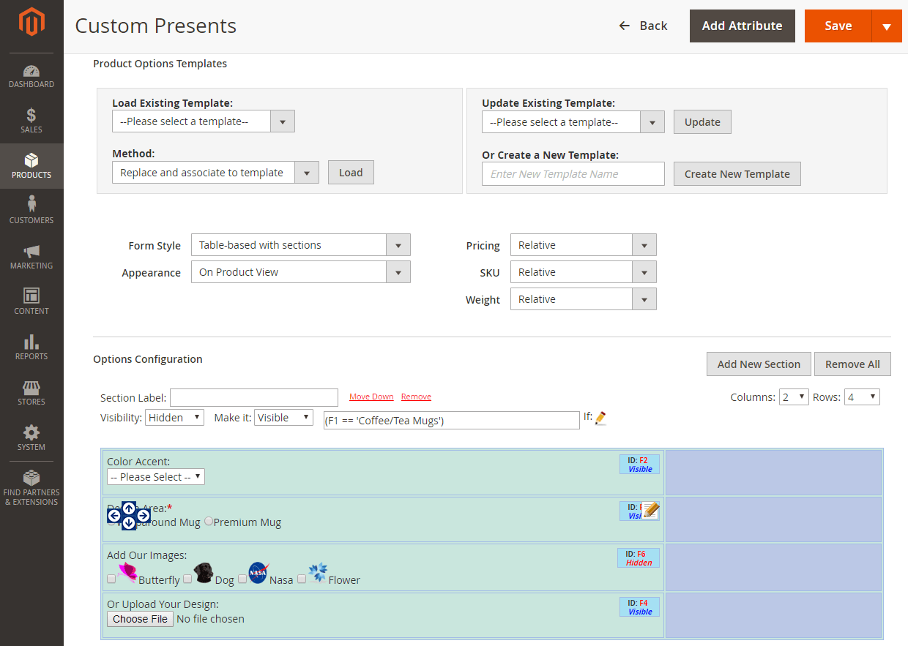Click the up arrow in the move widget
908x646 pixels.
(129, 507)
